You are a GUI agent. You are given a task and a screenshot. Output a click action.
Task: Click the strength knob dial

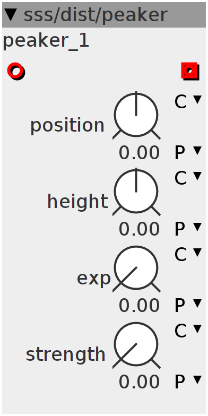point(136,344)
